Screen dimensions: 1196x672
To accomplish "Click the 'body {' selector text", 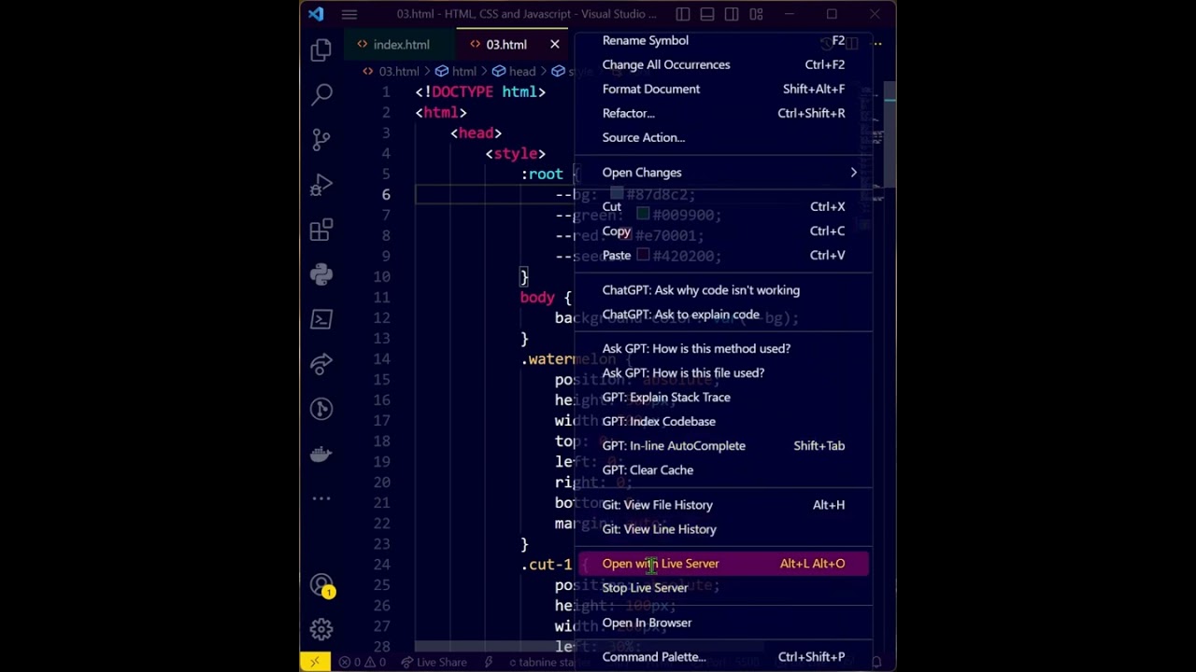I will coord(546,297).
